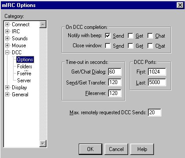Select the Display tree label
Viewport: 185px width, 158px height.
[x=19, y=88]
